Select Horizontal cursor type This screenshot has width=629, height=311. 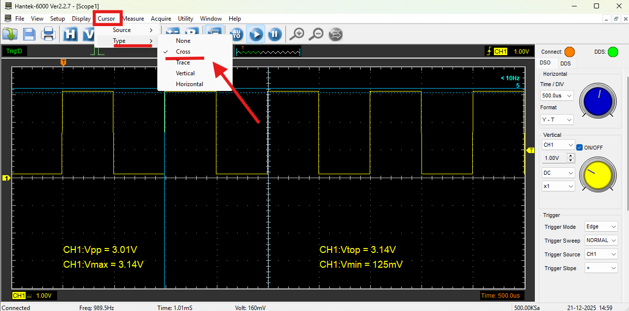pyautogui.click(x=194, y=84)
